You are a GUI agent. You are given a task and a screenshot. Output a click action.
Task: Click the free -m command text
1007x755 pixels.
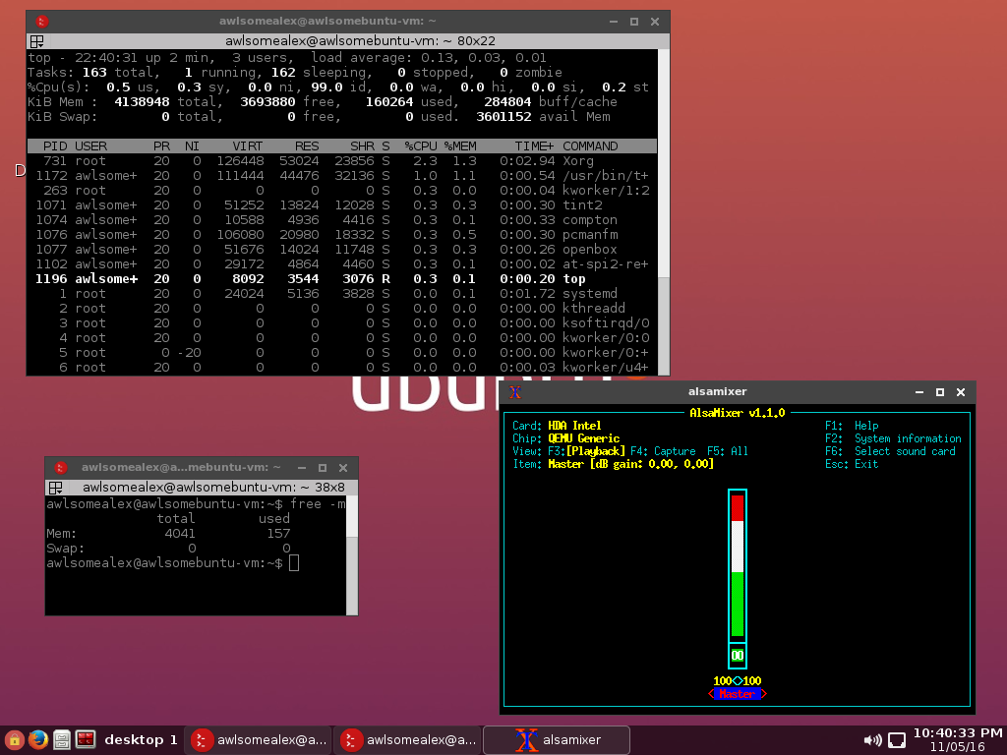[x=318, y=504]
